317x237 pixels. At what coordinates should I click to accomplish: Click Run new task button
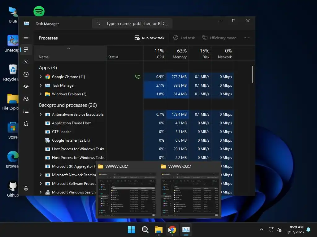point(150,38)
